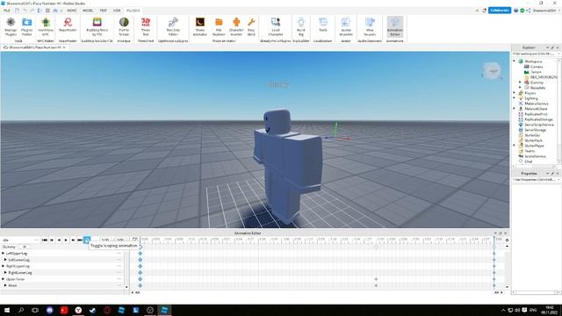Image resolution: width=562 pixels, height=316 pixels.
Task: Open the animation name dropdown menu
Action: tap(36, 240)
